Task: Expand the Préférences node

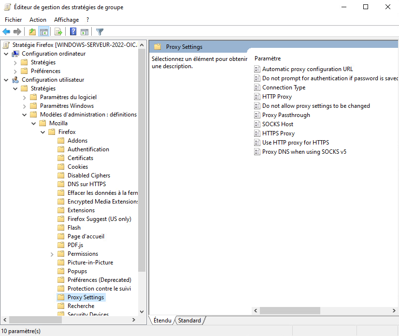Action: point(15,71)
